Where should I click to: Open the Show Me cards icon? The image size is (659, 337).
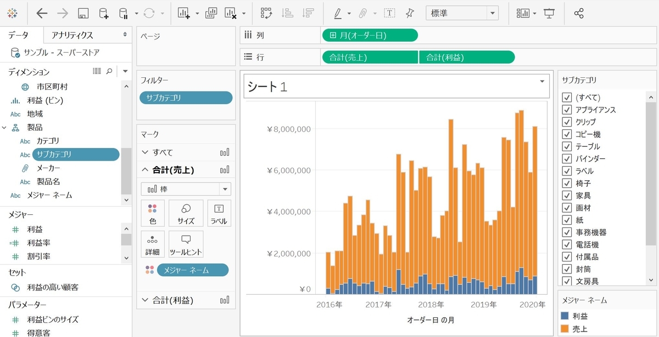pyautogui.click(x=523, y=13)
